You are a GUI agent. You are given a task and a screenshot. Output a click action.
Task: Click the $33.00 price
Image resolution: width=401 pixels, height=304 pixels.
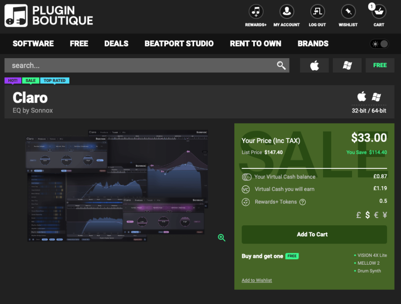point(369,138)
